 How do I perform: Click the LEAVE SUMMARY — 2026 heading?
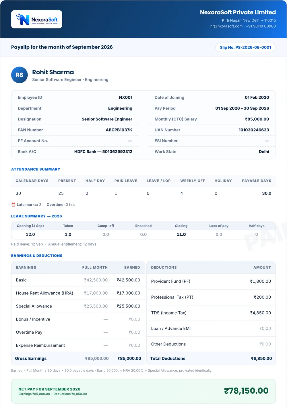[36, 216]
